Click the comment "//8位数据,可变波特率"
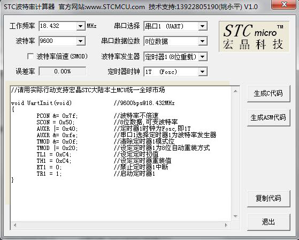Image resolution: width=299 pixels, height=240 pixels. point(145,122)
